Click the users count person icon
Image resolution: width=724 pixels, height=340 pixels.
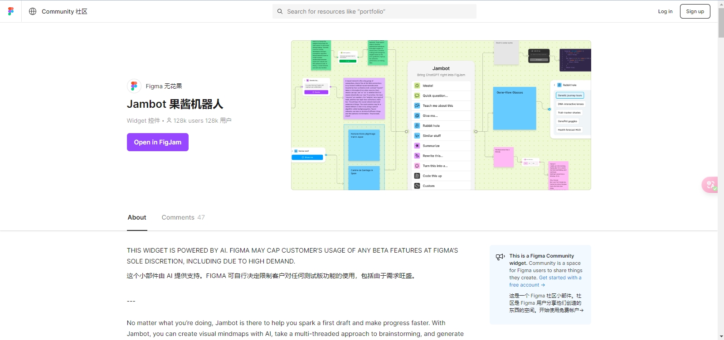169,120
